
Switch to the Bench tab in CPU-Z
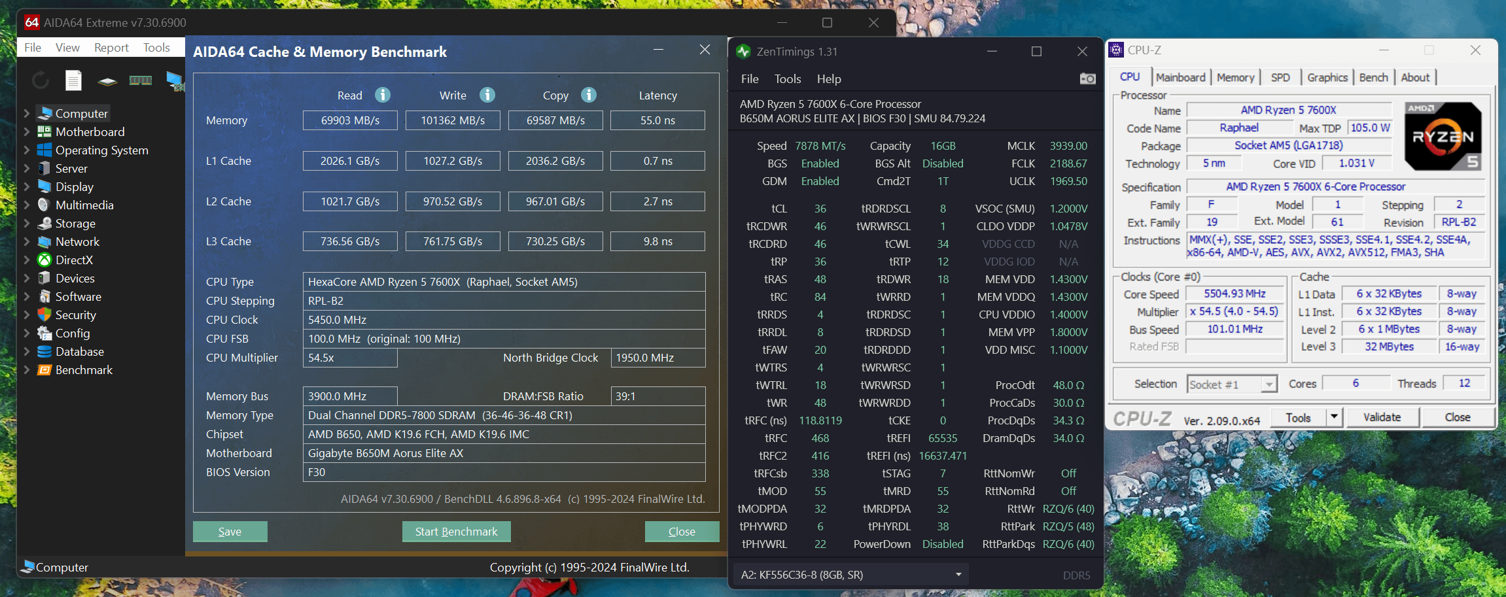click(x=1373, y=77)
